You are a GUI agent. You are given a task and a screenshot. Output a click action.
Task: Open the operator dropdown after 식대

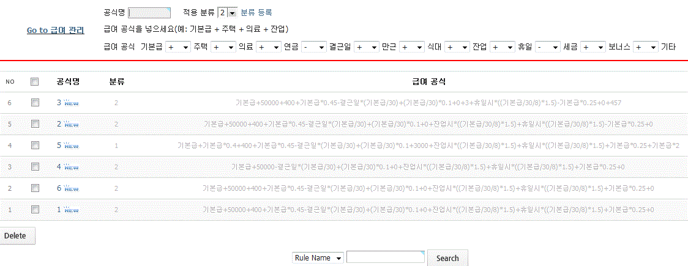click(x=457, y=47)
